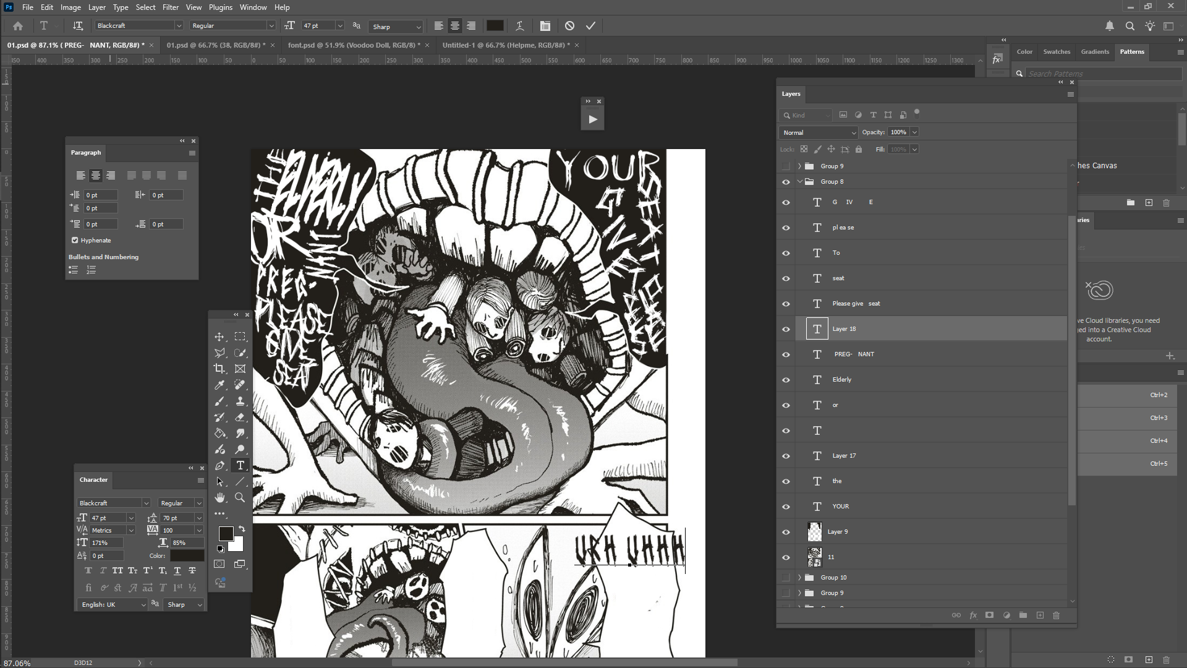This screenshot has width=1187, height=668.
Task: Select the Line tool
Action: click(240, 482)
